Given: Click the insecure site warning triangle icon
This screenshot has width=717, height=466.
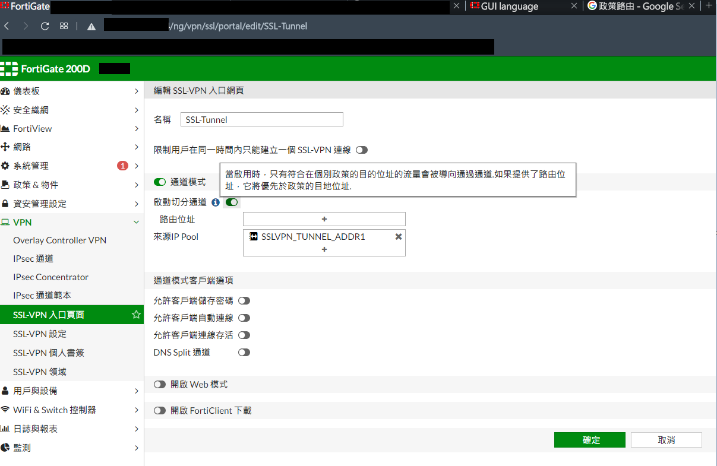Looking at the screenshot, I should pos(91,26).
